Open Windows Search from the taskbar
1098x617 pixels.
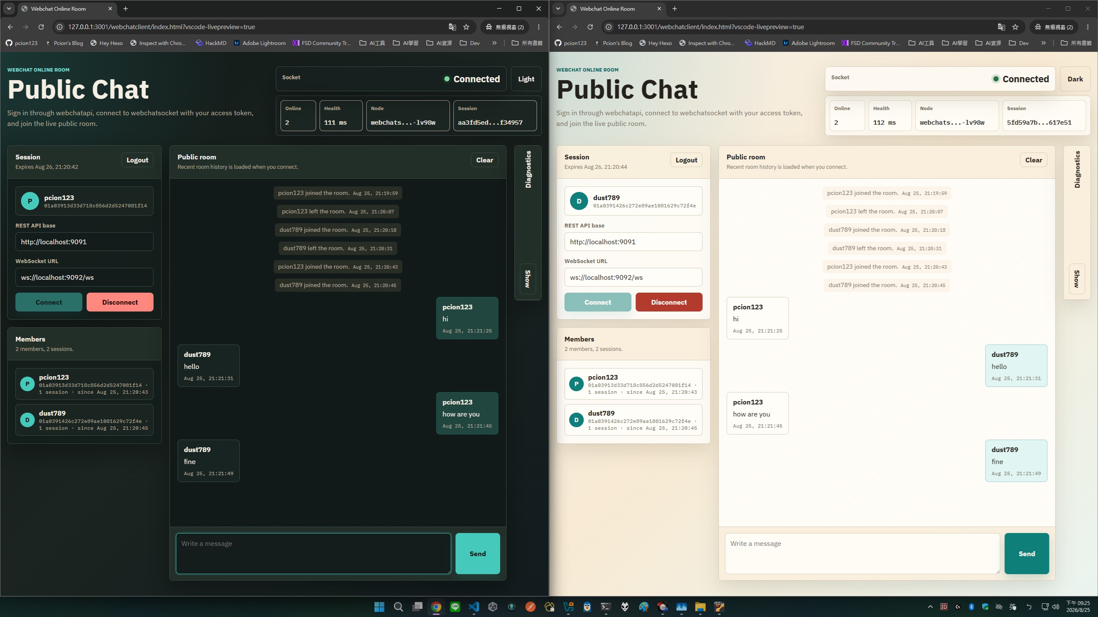[398, 607]
